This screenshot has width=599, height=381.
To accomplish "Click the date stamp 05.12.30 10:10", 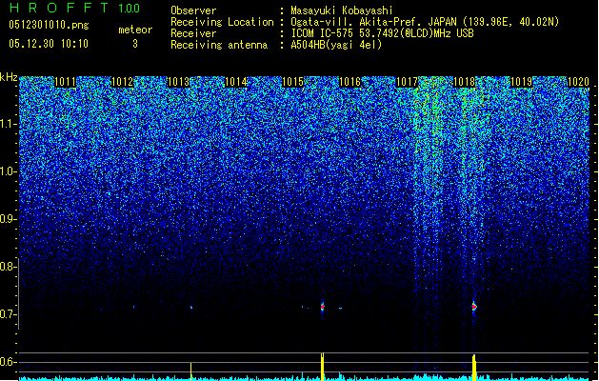I will pyautogui.click(x=49, y=44).
